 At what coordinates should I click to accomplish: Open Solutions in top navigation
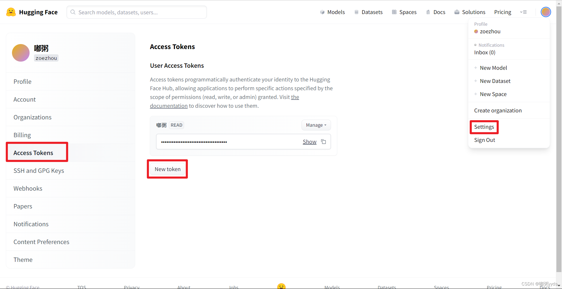[x=473, y=12]
